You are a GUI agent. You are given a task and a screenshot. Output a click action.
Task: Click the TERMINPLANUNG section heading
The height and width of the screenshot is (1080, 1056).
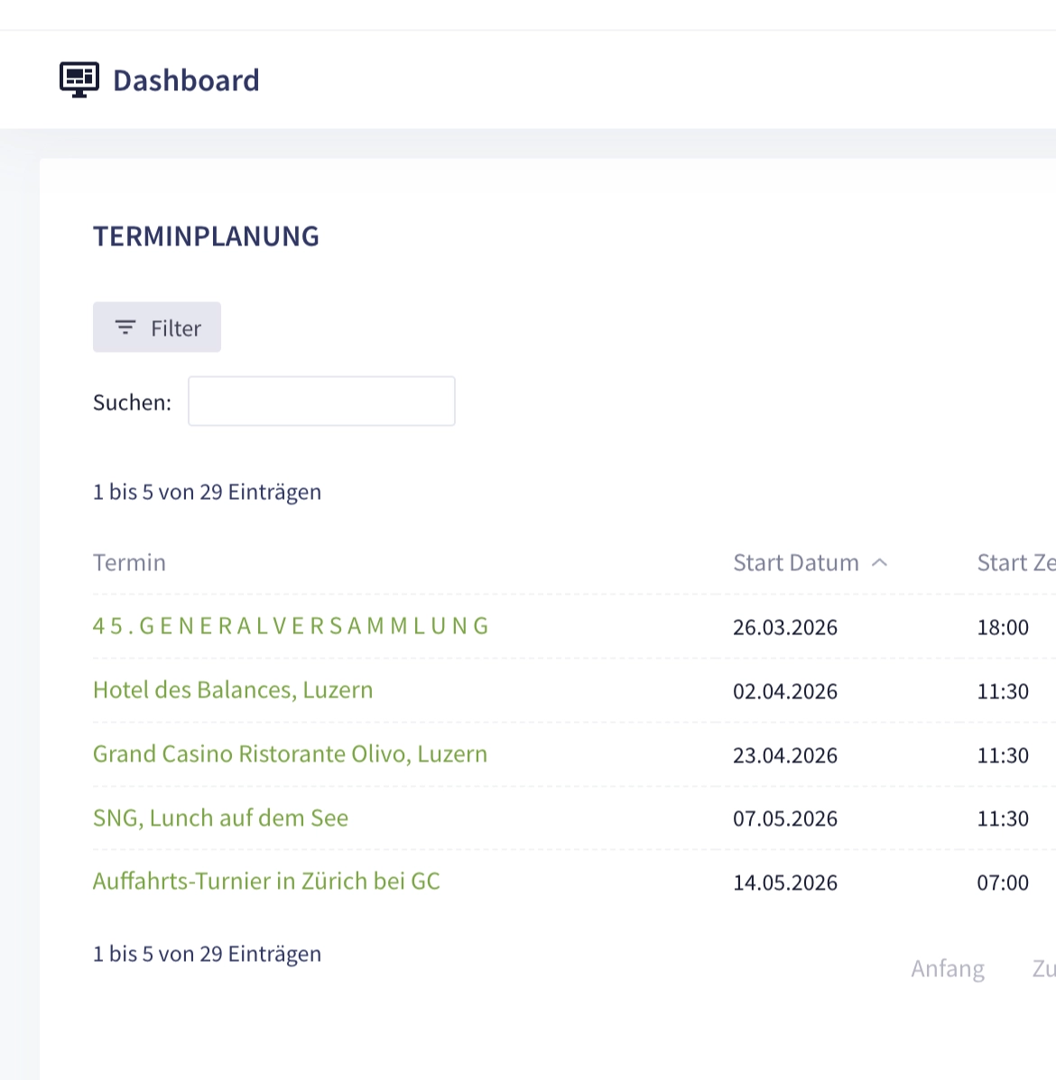click(x=206, y=235)
